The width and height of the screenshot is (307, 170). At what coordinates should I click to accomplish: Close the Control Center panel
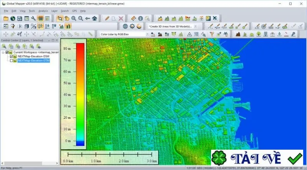(x=57, y=40)
